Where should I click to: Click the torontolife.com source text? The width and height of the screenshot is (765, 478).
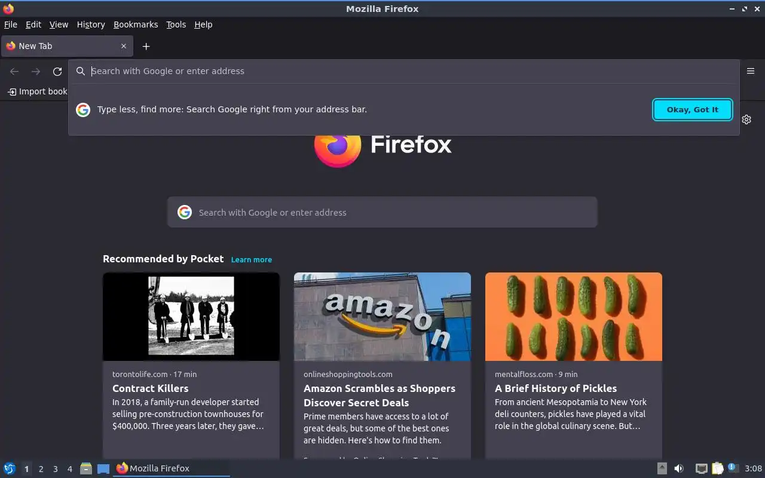(x=140, y=374)
